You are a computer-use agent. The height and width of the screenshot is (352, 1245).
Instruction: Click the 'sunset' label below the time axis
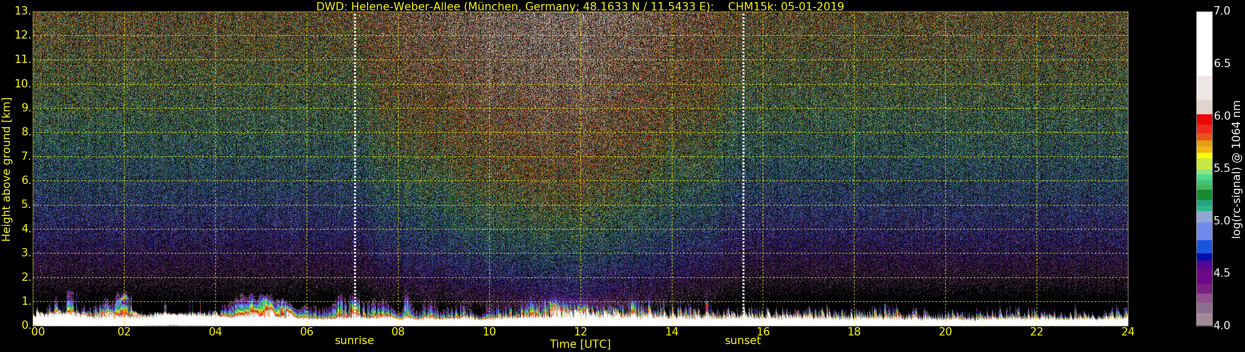743,340
